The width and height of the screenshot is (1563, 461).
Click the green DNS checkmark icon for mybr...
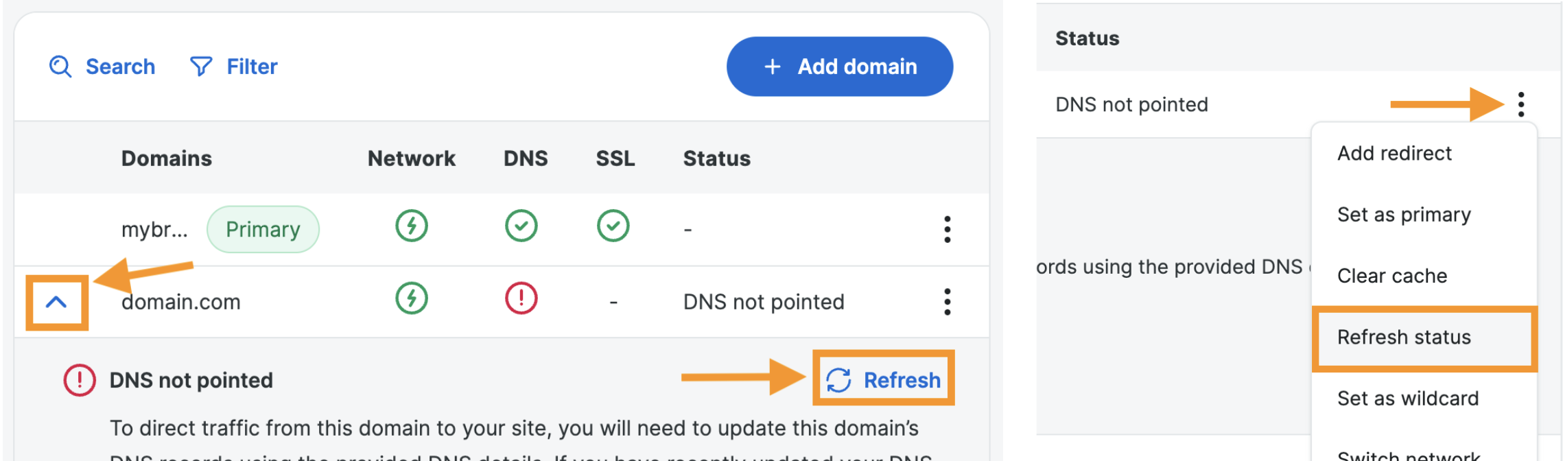pyautogui.click(x=521, y=226)
